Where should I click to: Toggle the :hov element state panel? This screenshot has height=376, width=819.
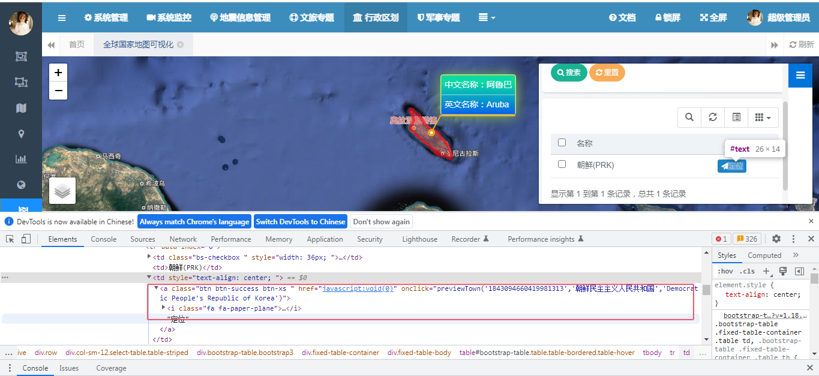[x=725, y=271]
